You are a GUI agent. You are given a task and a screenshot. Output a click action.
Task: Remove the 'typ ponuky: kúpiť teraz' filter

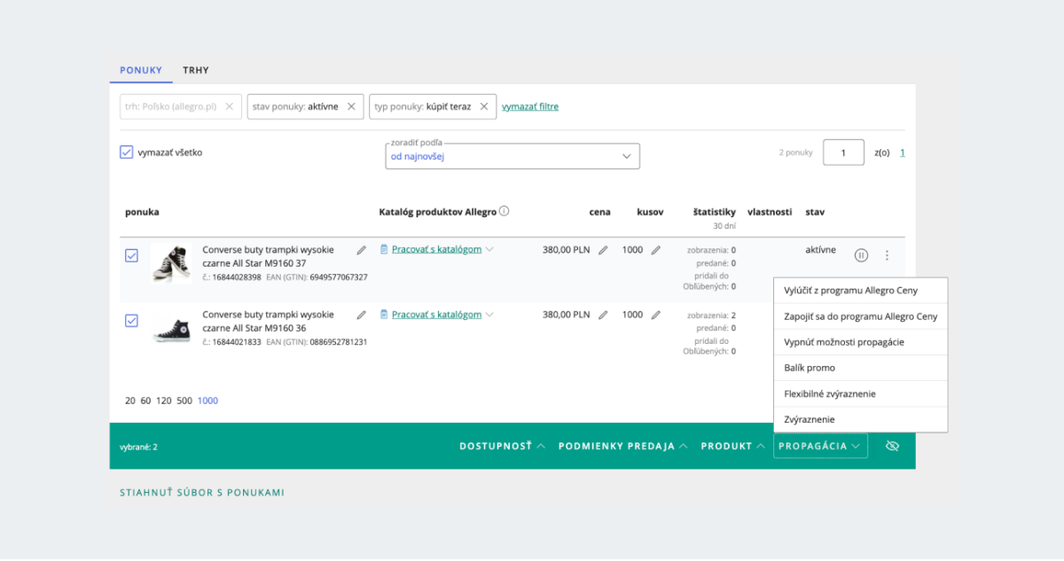coord(483,106)
